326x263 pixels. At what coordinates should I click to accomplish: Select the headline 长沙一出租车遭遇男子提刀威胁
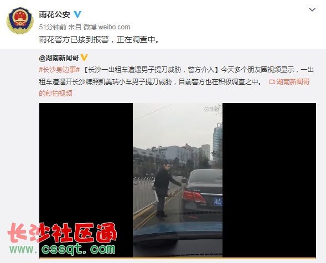[134, 70]
